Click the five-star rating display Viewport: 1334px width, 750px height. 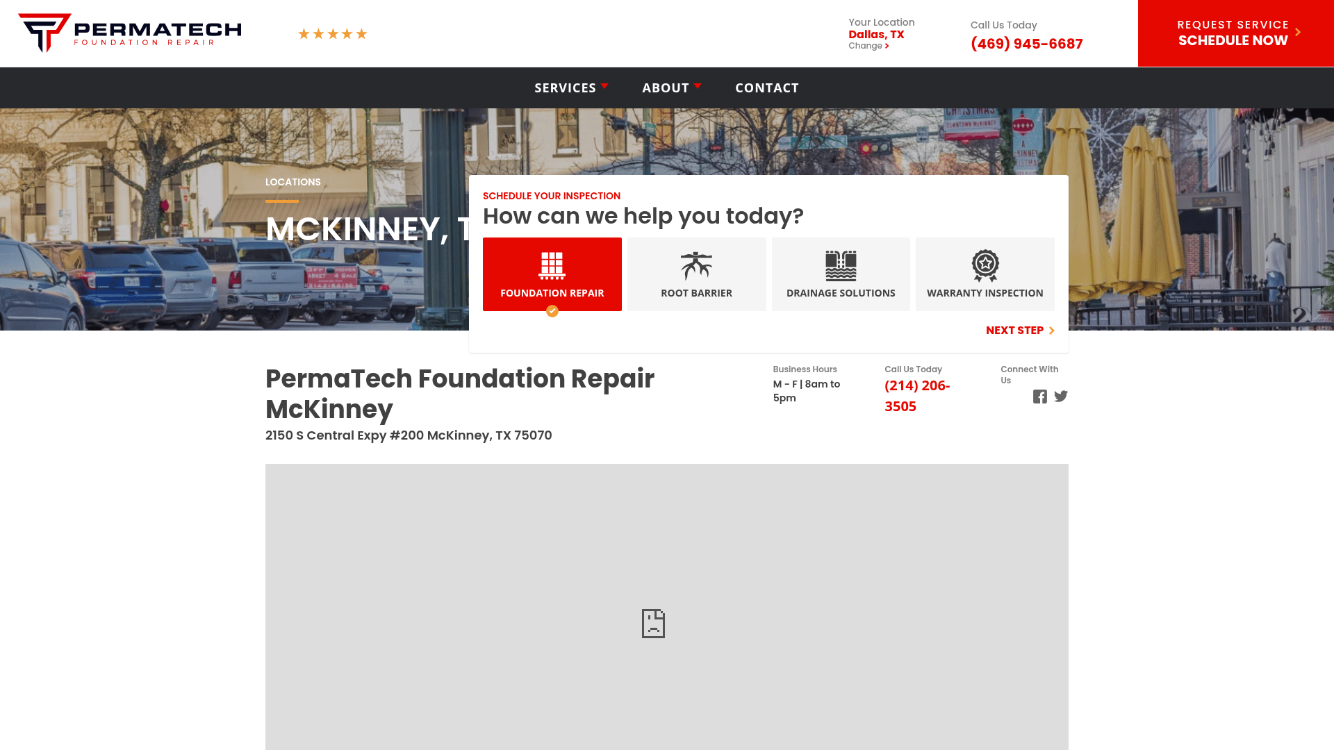pos(332,33)
